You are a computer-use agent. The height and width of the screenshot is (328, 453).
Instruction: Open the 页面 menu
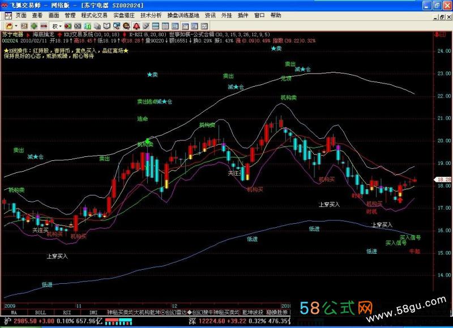pyautogui.click(x=21, y=15)
